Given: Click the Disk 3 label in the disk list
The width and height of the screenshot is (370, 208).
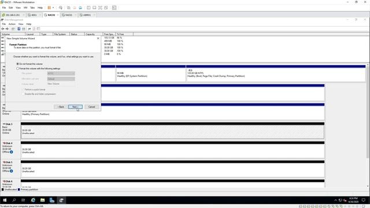Looking at the screenshot, I should coord(9,124).
